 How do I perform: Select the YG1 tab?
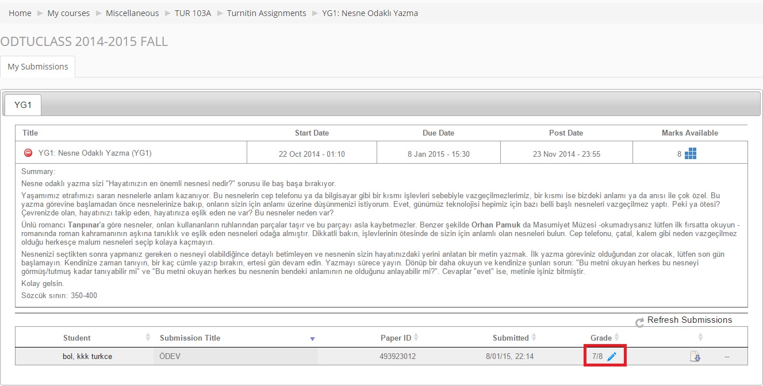[x=23, y=105]
